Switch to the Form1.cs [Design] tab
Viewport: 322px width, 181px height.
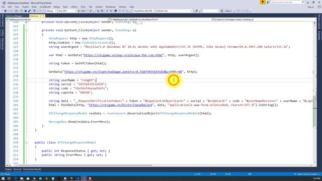tap(14, 16)
